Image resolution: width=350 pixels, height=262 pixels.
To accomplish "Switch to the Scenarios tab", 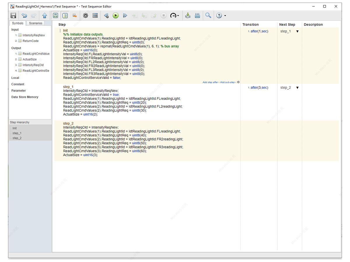I will 35,23.
